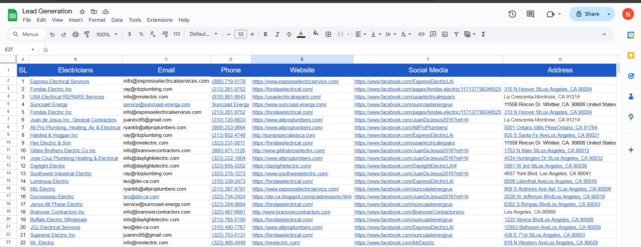Image resolution: width=641 pixels, height=247 pixels.
Task: Select the Paint format tool
Action: pyautogui.click(x=87, y=34)
